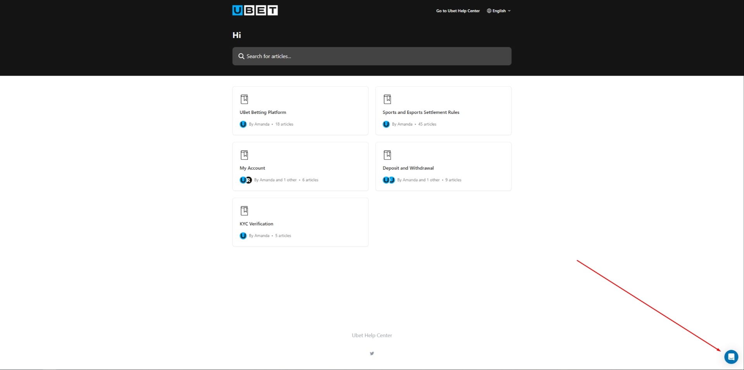
Task: Click the '5 articles' text
Action: [283, 236]
